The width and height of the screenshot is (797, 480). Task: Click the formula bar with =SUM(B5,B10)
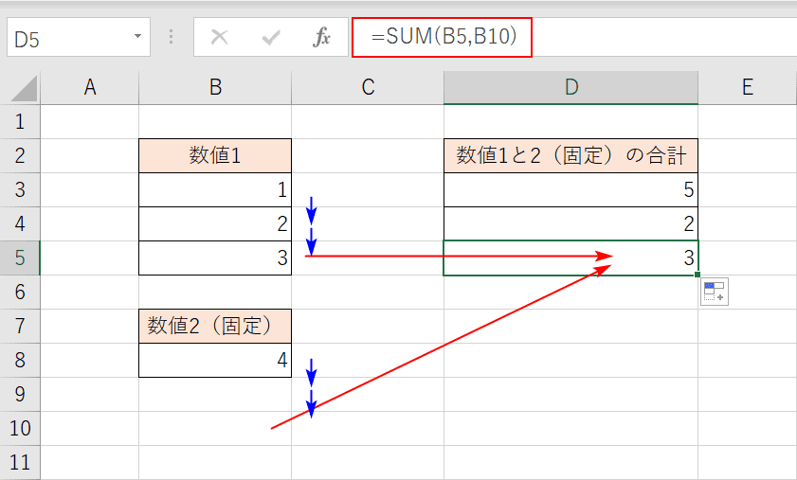(574, 37)
